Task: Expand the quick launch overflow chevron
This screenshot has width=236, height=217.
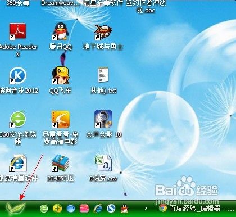Action: (146, 208)
